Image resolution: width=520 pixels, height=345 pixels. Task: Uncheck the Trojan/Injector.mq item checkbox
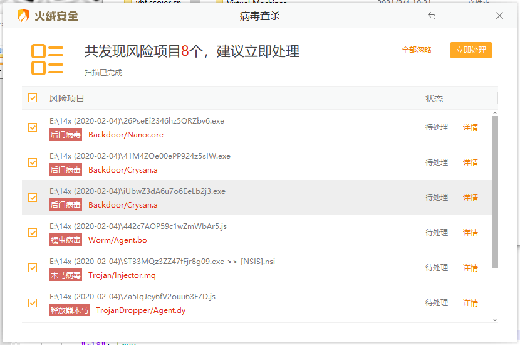33,268
